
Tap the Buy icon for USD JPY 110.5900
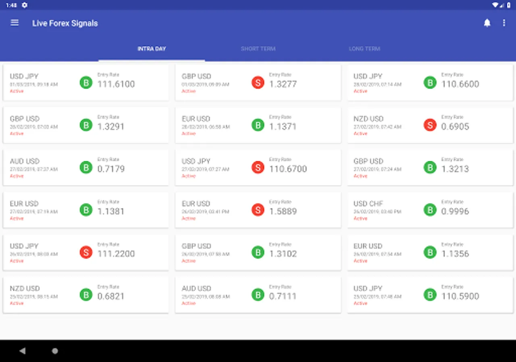click(x=430, y=295)
